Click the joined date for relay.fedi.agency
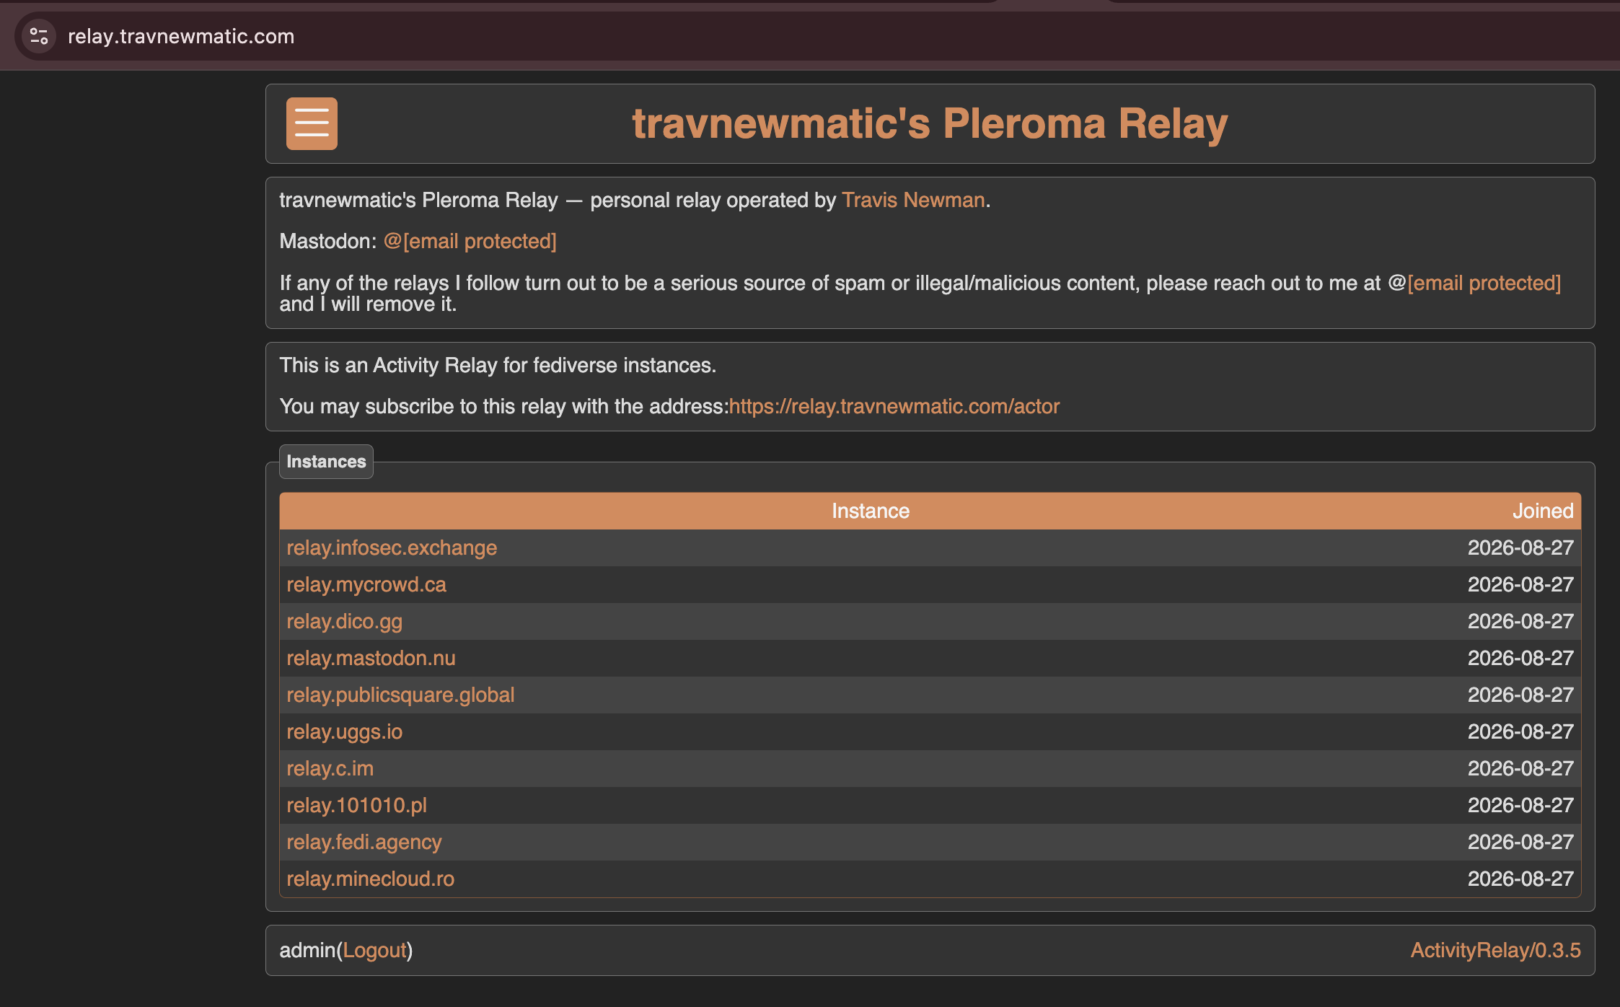 (1520, 842)
